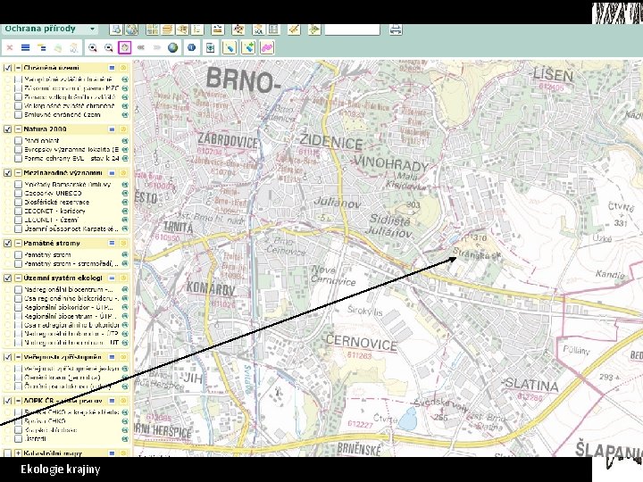Check the Biosférické rezervace layer checkbox
This screenshot has width=643, height=482.
coord(19,203)
